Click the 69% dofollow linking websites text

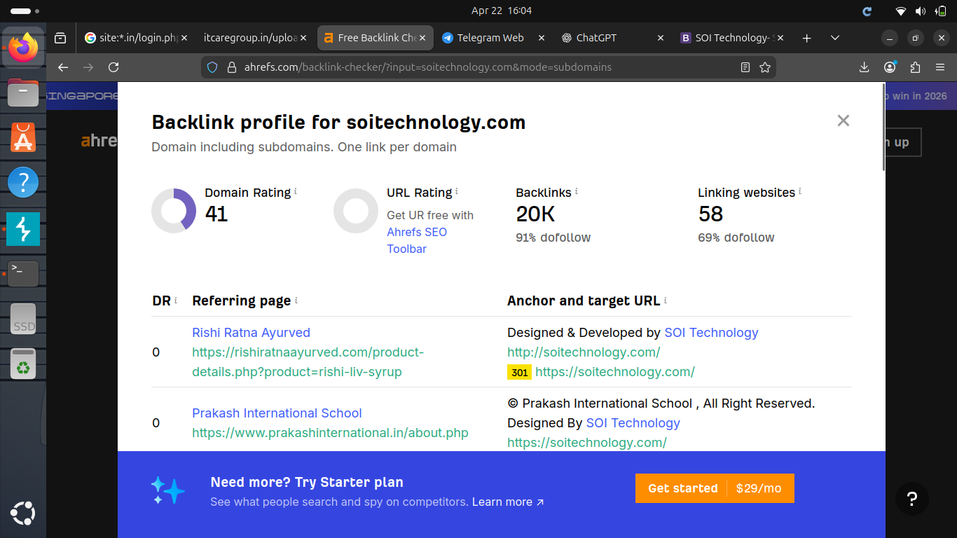pyautogui.click(x=736, y=237)
